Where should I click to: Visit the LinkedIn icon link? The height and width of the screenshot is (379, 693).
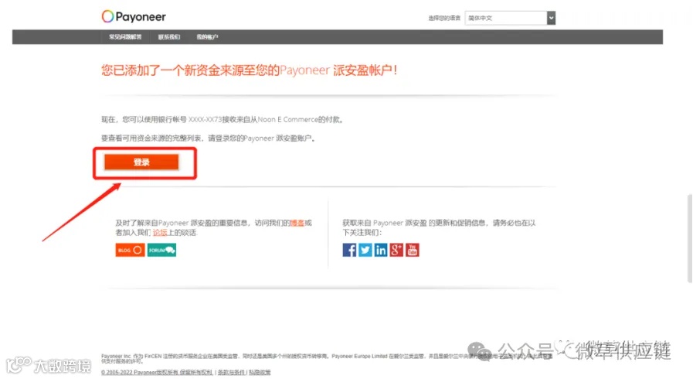click(381, 250)
